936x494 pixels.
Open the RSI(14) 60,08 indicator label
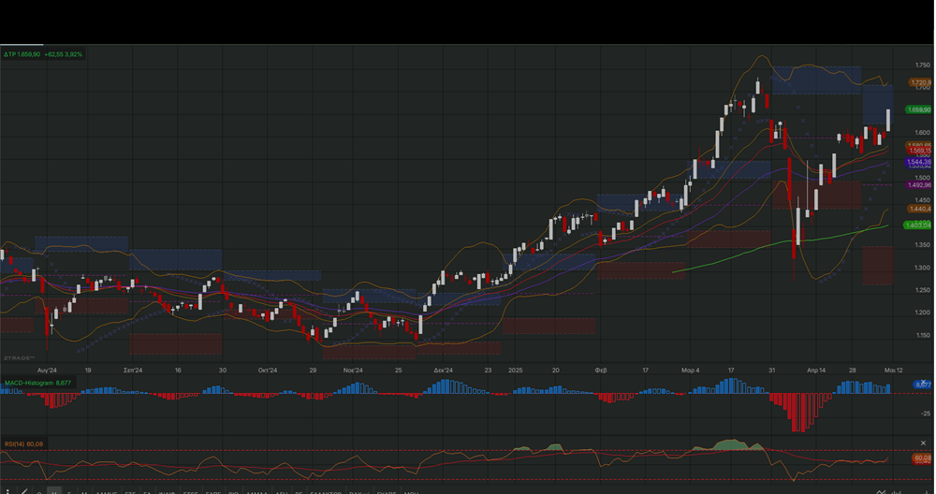point(24,443)
